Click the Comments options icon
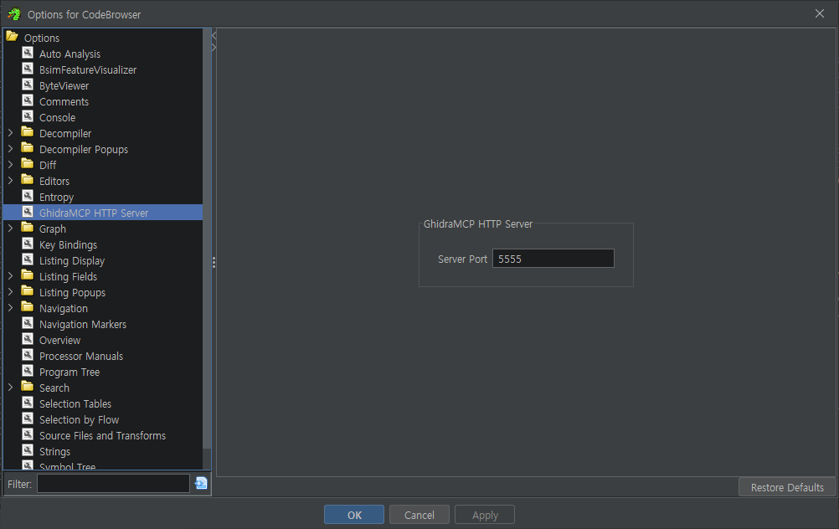 pyautogui.click(x=28, y=100)
